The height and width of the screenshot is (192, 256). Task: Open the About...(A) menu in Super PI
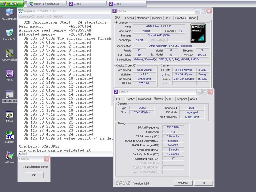pyautogui.click(x=44, y=16)
